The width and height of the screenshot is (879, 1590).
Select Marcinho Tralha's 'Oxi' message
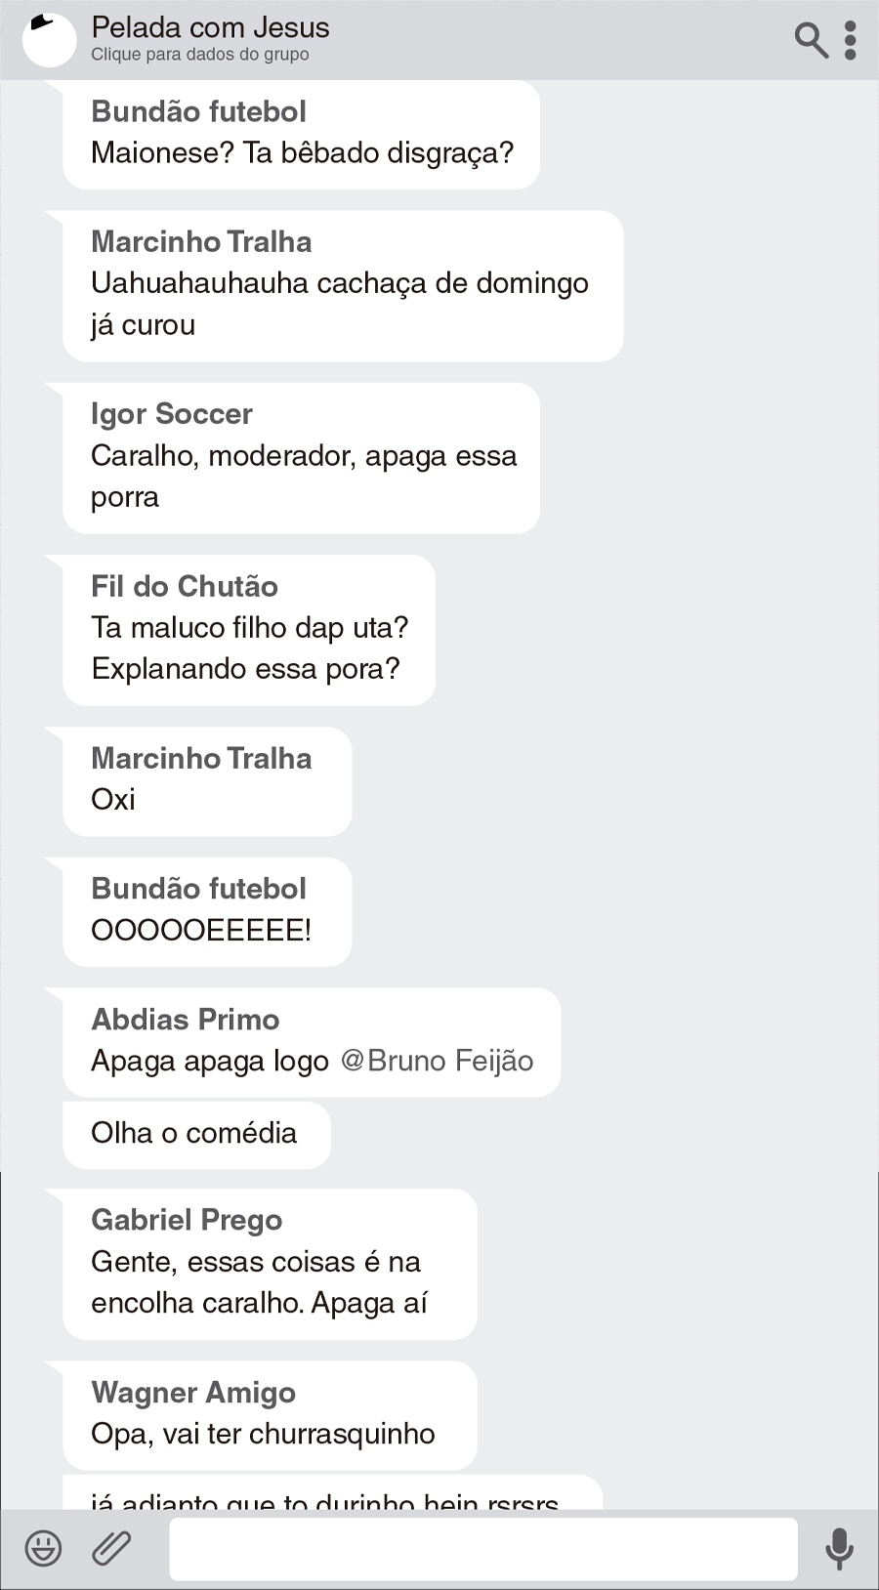pyautogui.click(x=113, y=800)
